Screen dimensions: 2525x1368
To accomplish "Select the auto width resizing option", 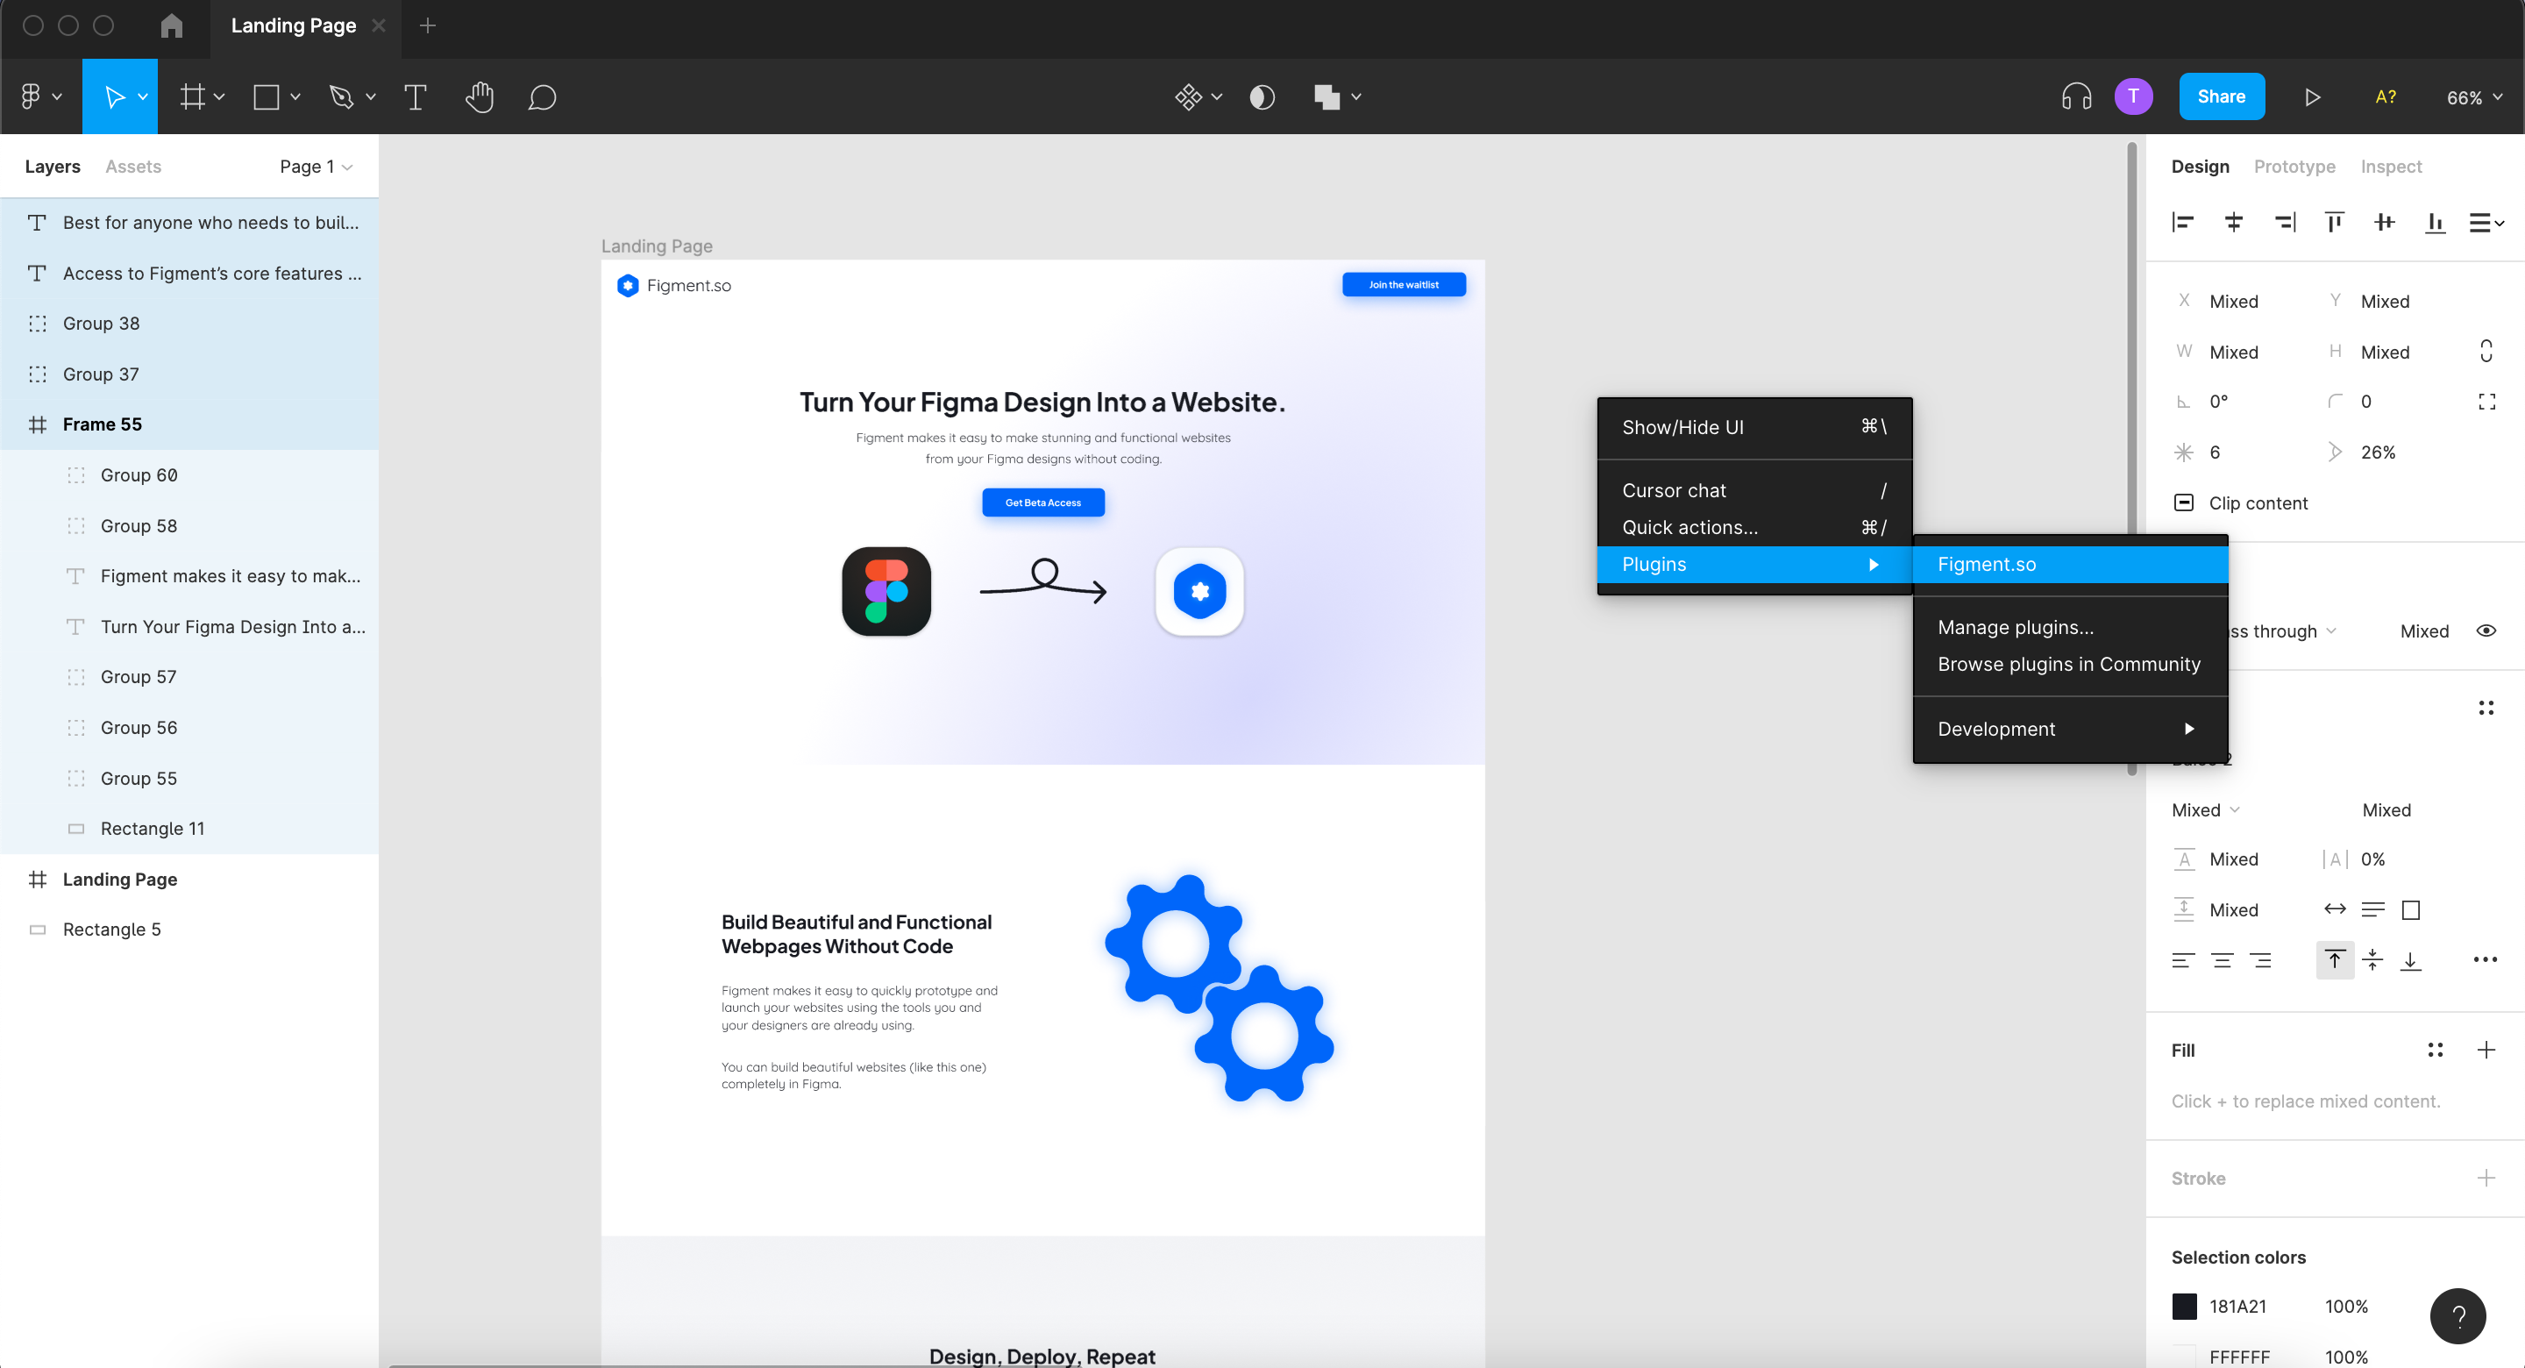I will pos(2335,909).
